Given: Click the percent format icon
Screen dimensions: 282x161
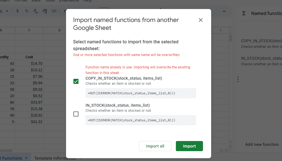Looking at the screenshot, I should [27, 11].
